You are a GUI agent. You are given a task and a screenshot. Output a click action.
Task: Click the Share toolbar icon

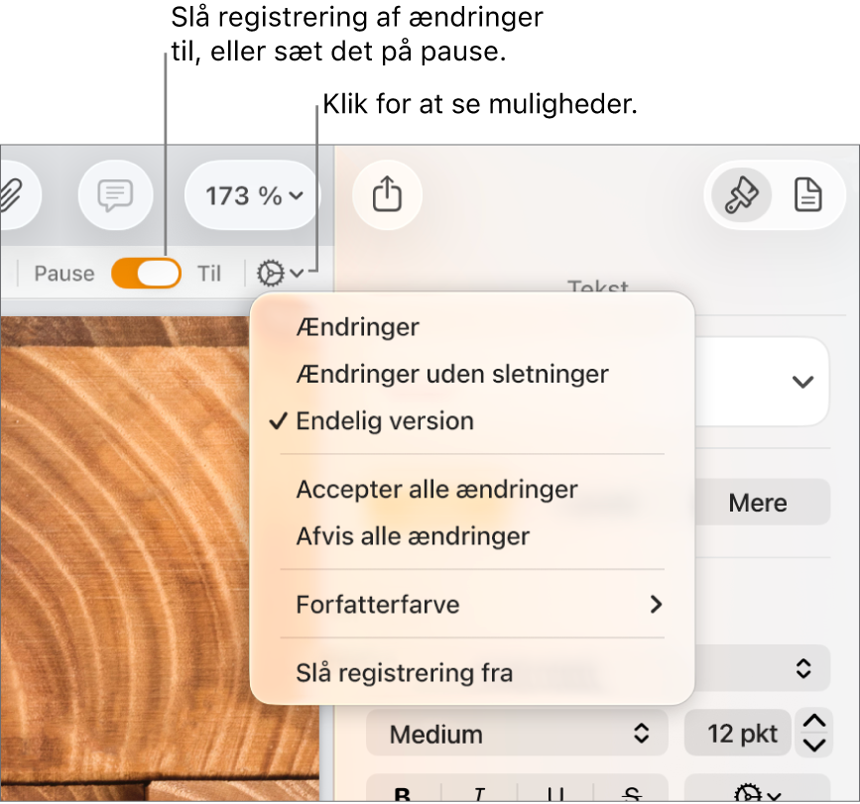click(387, 195)
